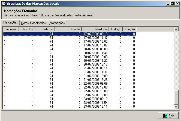Switch to Horas Trabalhadas tab
The height and width of the screenshot is (121, 181).
tap(33, 23)
